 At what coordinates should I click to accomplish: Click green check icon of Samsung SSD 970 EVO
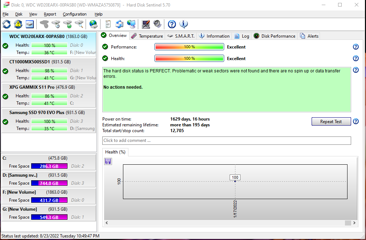pos(5,122)
